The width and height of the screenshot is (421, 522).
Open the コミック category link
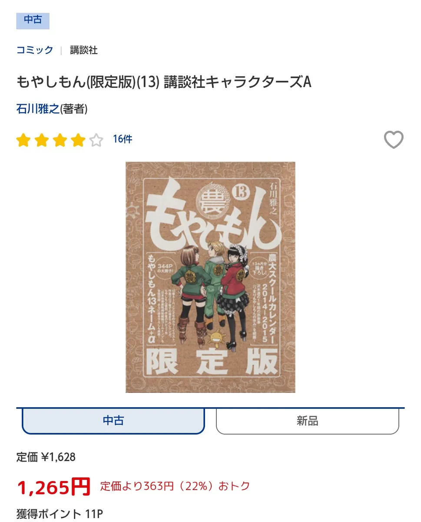pos(35,50)
